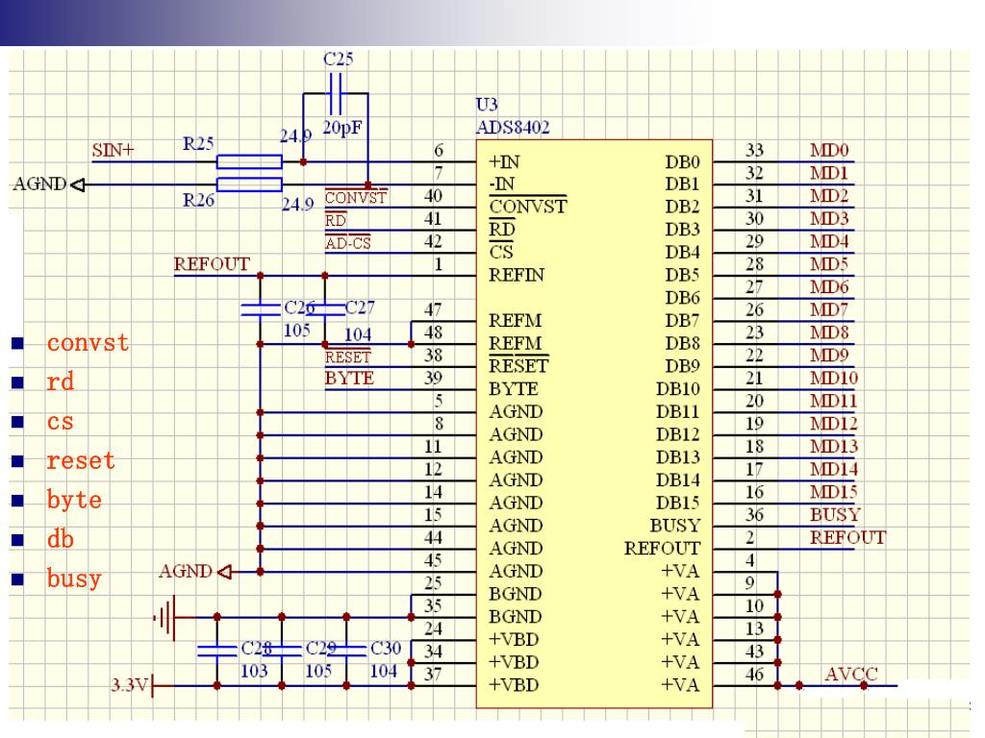Click the AGND arrow beside R26
985x738 pixels.
(x=77, y=184)
